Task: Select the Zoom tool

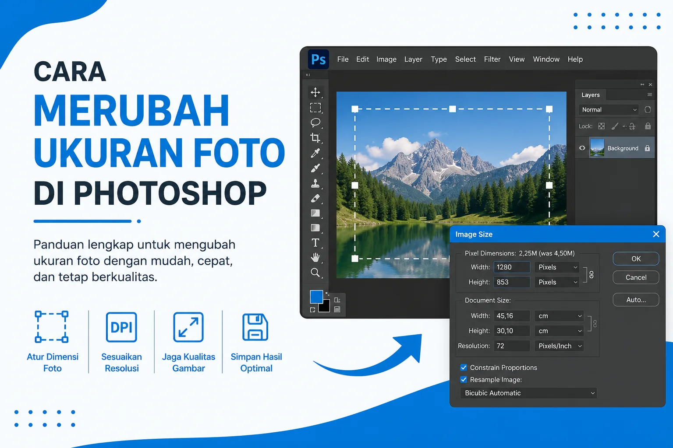Action: 315,273
